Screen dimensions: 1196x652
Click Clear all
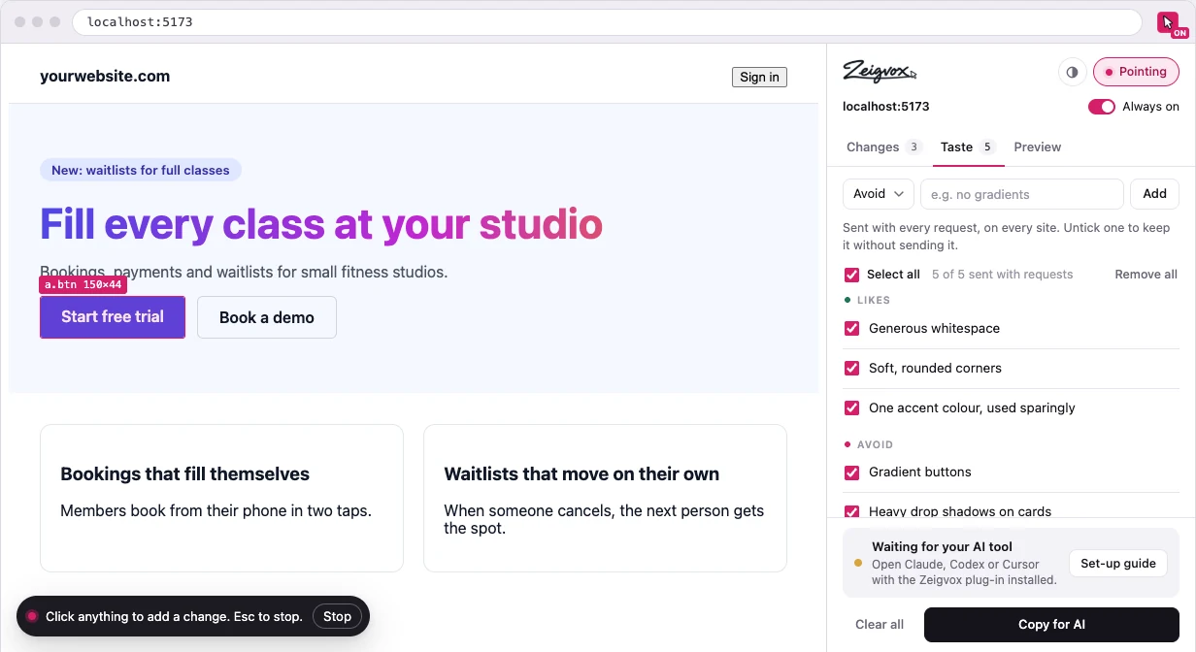(x=880, y=625)
